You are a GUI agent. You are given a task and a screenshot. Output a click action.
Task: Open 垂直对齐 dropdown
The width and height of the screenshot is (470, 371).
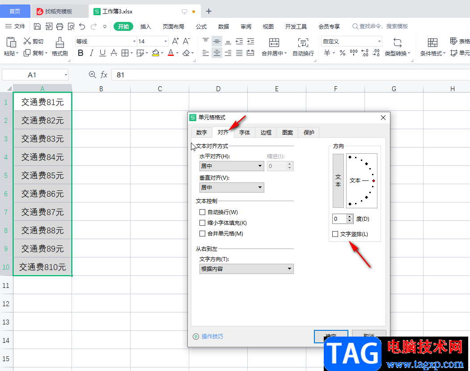click(x=232, y=188)
